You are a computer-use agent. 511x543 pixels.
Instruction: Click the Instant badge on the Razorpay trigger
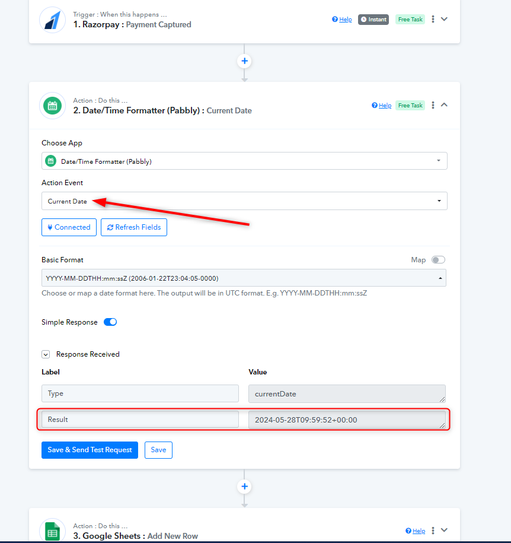[x=373, y=20]
